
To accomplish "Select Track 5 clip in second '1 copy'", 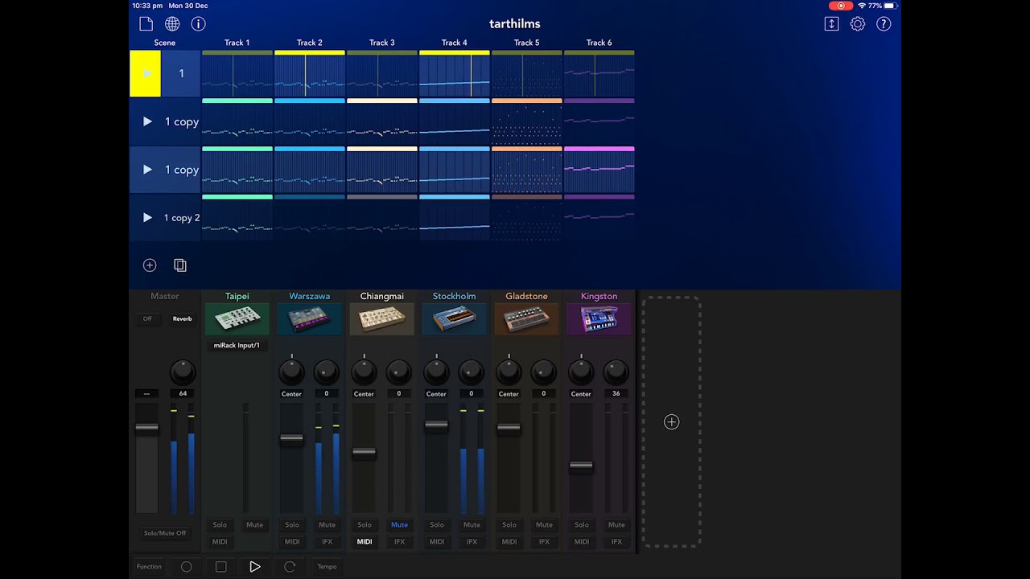I will point(527,170).
